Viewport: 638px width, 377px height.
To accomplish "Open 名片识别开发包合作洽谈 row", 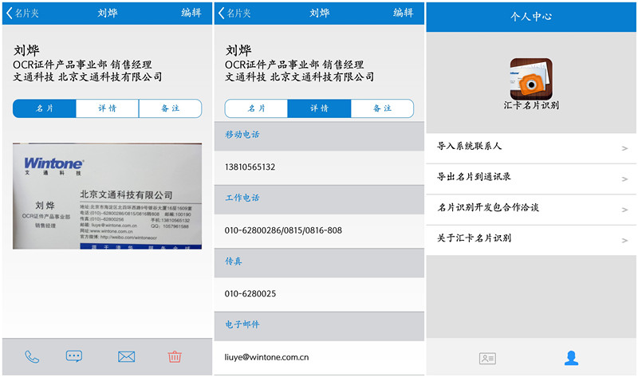I will point(531,210).
